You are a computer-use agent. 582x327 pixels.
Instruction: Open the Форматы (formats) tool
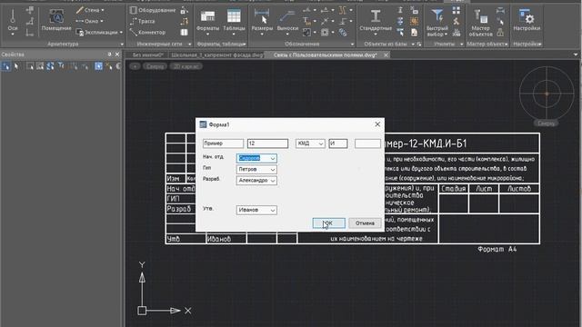pyautogui.click(x=207, y=22)
